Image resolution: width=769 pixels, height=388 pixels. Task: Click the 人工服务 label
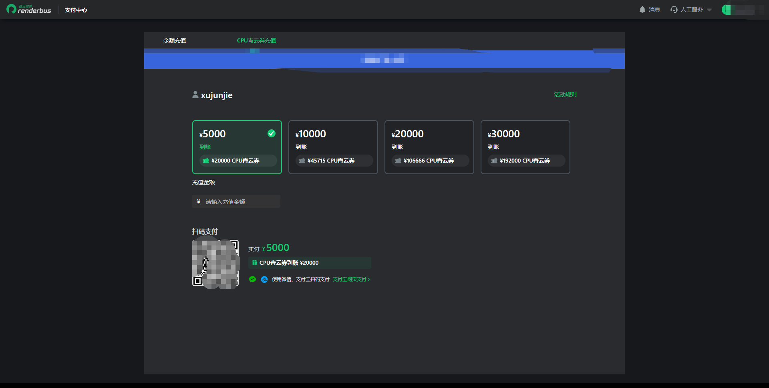[x=692, y=10]
